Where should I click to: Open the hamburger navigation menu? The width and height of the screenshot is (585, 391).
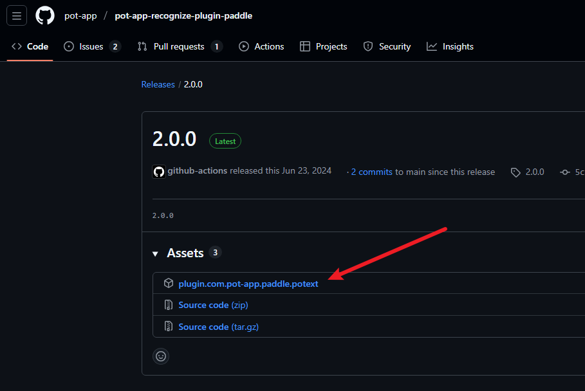coord(17,16)
